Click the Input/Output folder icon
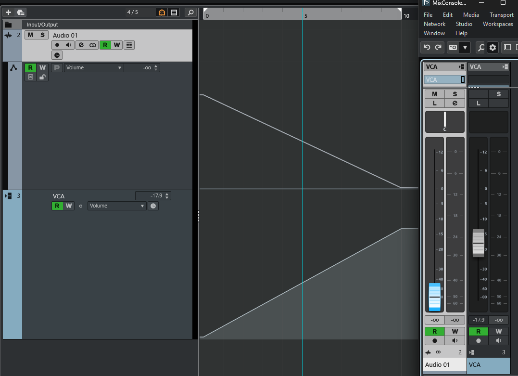Screen dimensions: 518x376 click(8, 25)
